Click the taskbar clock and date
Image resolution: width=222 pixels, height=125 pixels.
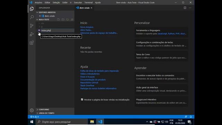tap(180, 122)
